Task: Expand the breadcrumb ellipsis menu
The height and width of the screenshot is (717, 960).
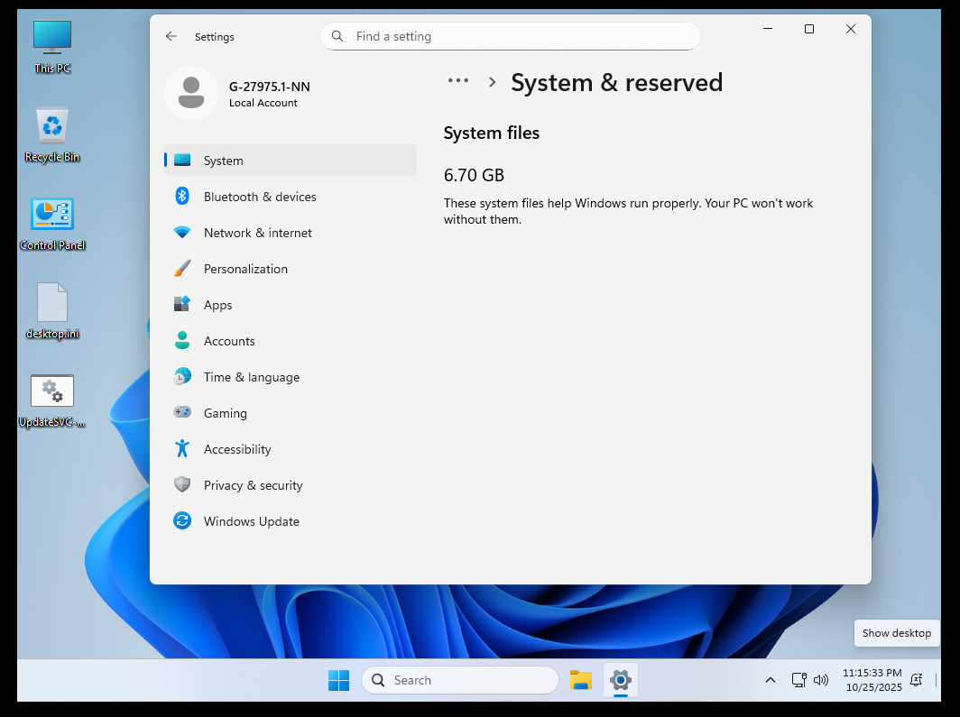Action: pyautogui.click(x=458, y=81)
